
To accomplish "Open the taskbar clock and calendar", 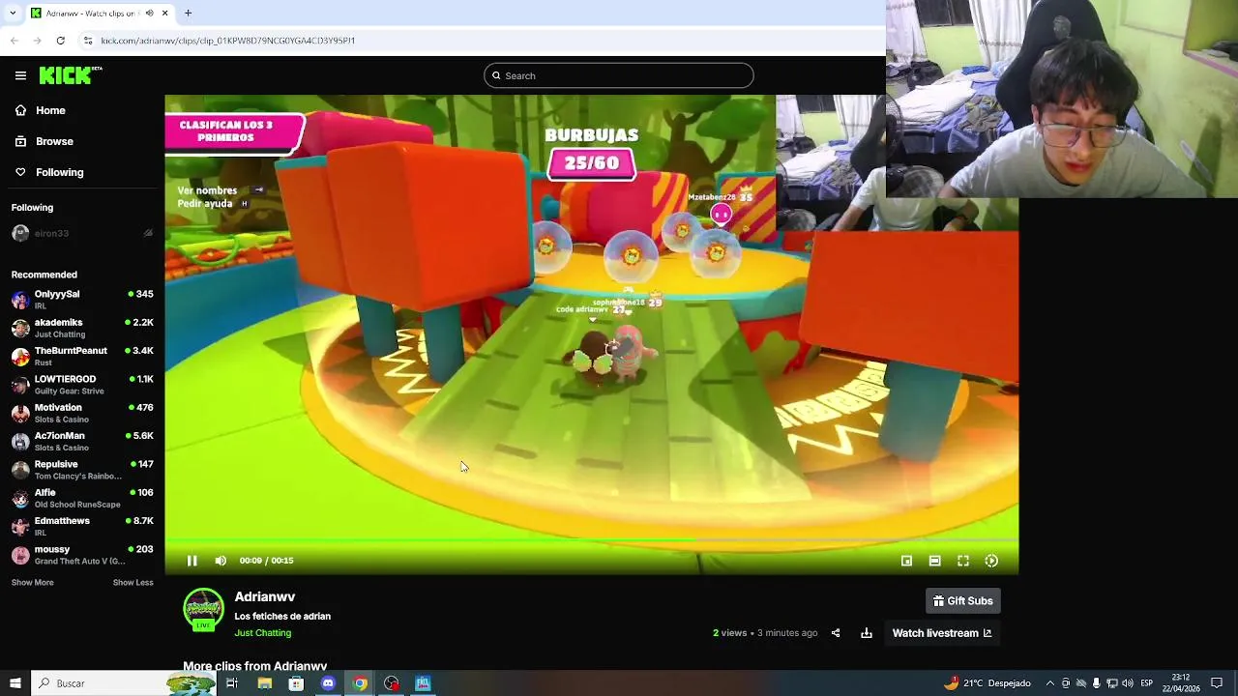I will click(x=1181, y=683).
